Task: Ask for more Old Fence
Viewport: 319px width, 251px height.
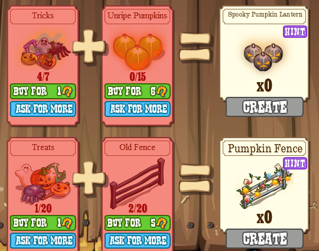Action: [x=137, y=240]
